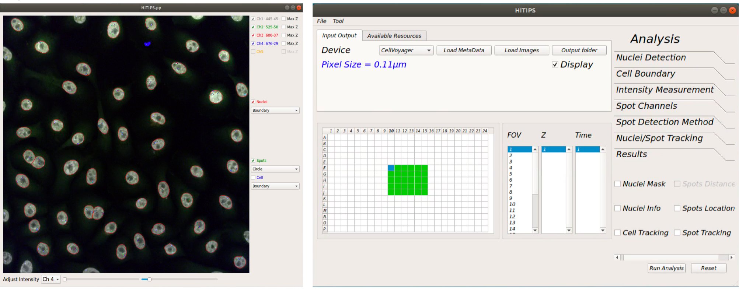Toggle the Display checkbox
This screenshot has width=739, height=291.
[x=555, y=64]
